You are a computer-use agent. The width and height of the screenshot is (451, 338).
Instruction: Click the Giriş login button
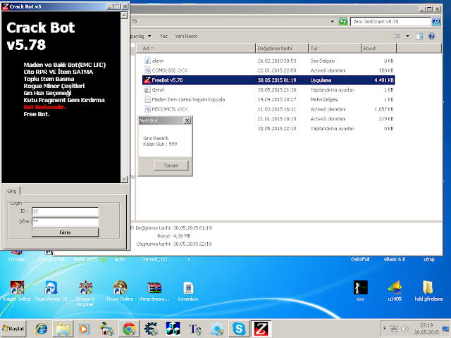tap(66, 232)
